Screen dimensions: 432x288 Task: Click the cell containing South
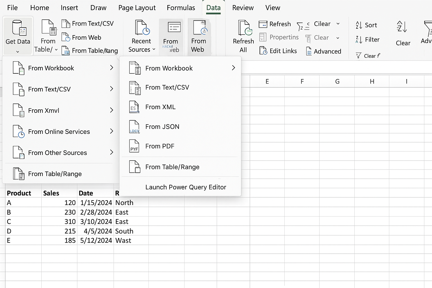tap(131, 231)
